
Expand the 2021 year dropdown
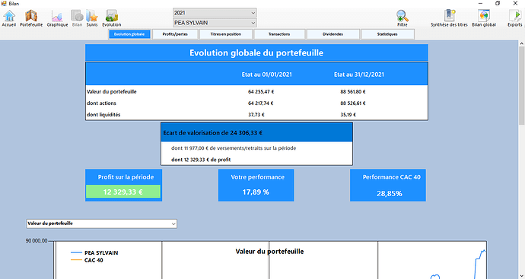(215, 13)
